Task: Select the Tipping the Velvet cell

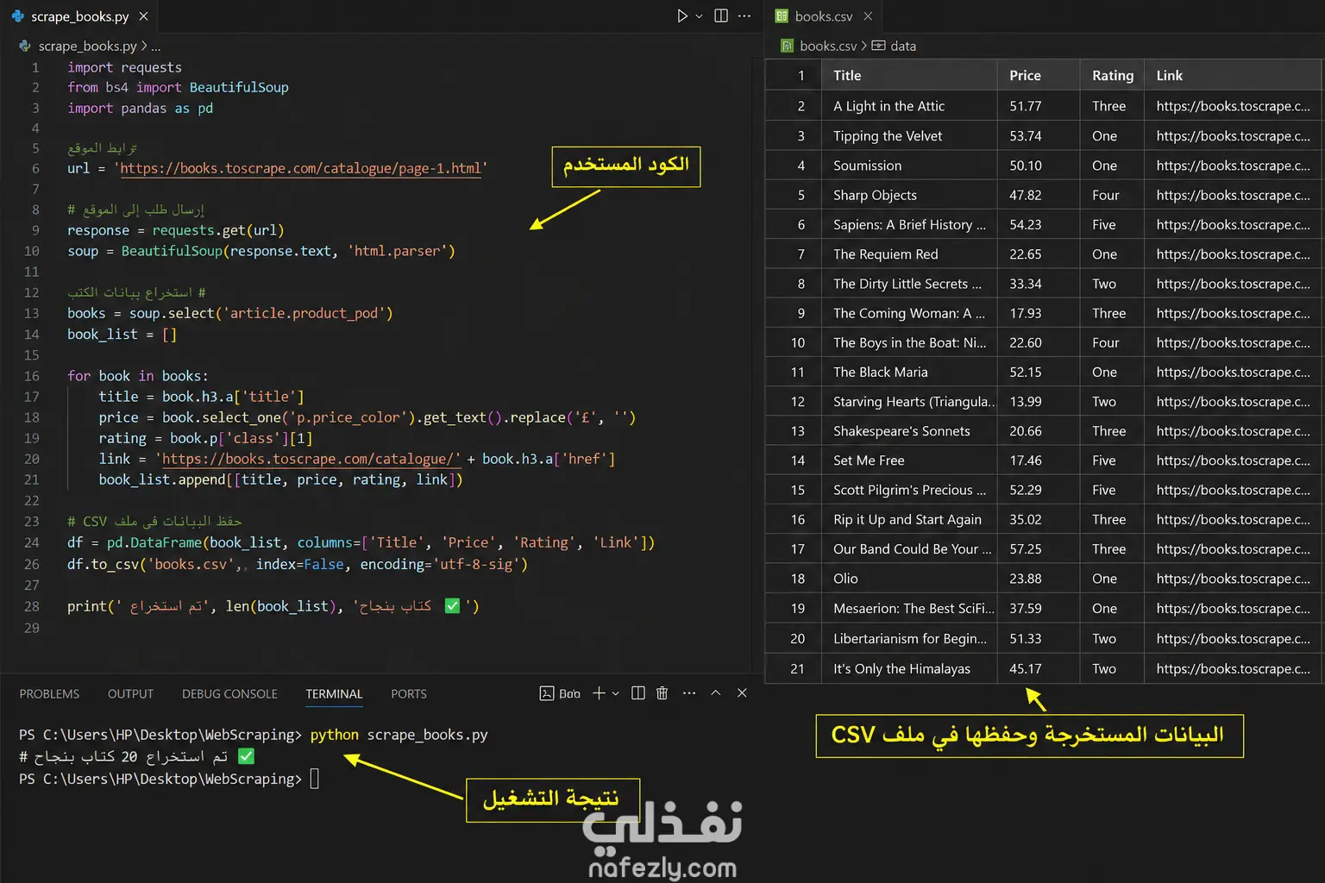Action: click(x=909, y=135)
